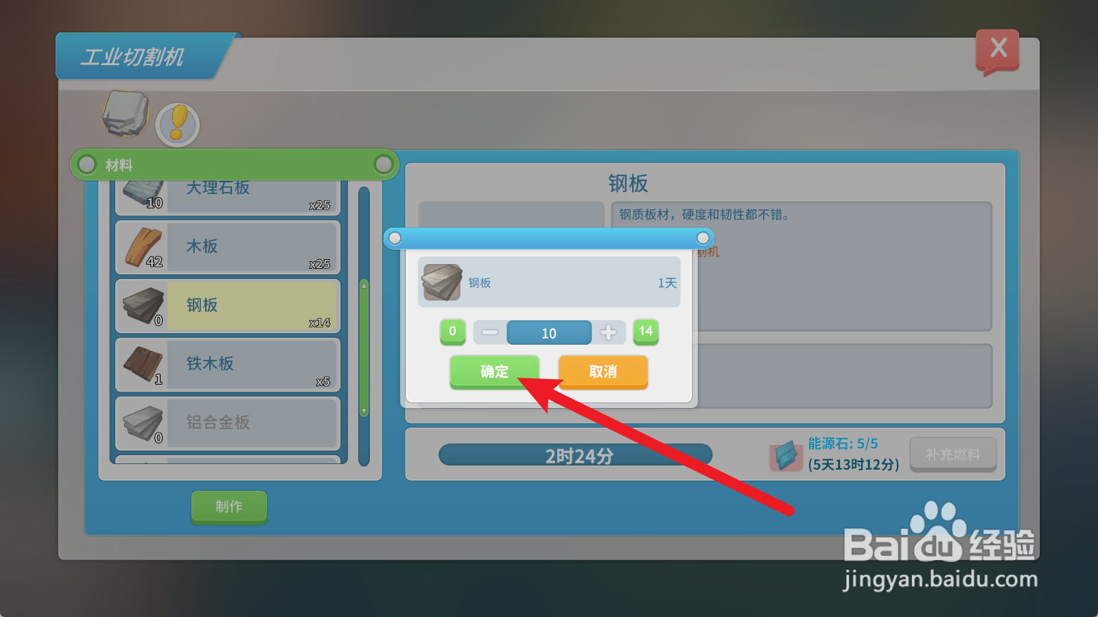Cancel with the 取消 button

[x=603, y=372]
